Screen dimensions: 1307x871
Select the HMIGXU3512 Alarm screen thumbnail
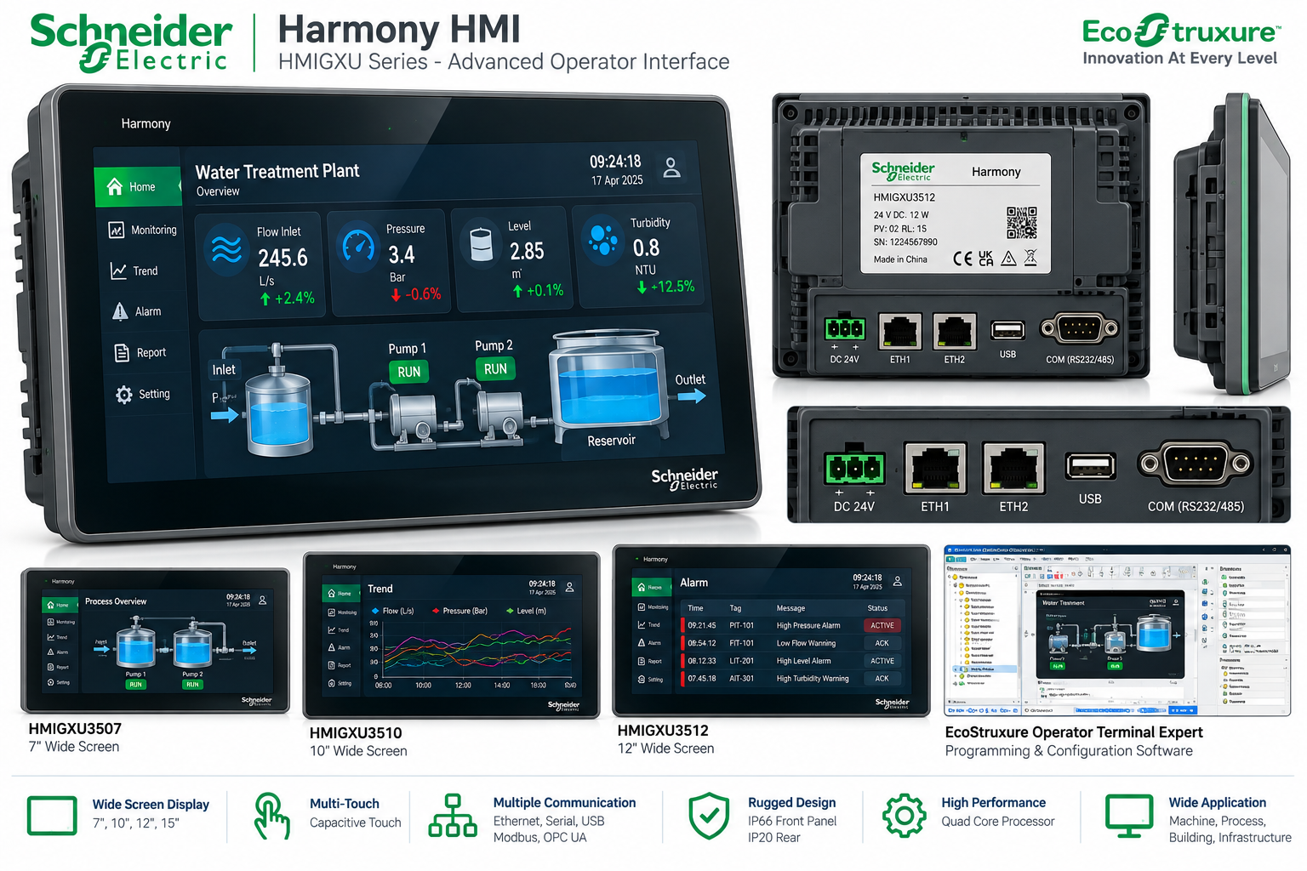[771, 630]
